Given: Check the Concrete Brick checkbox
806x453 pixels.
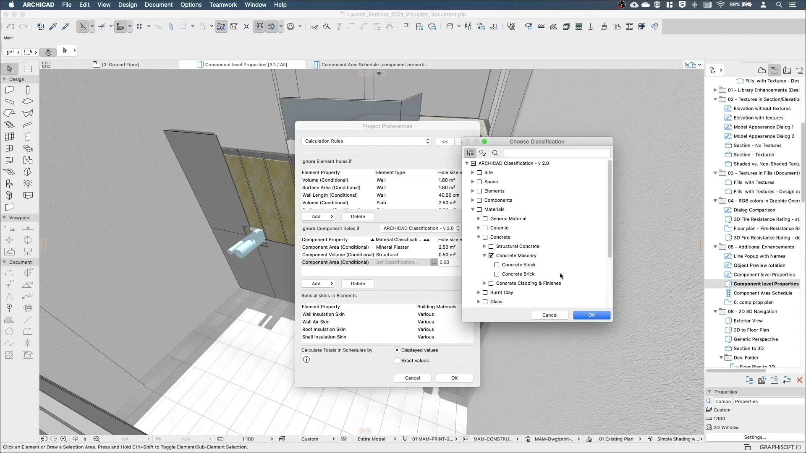Looking at the screenshot, I should point(497,274).
